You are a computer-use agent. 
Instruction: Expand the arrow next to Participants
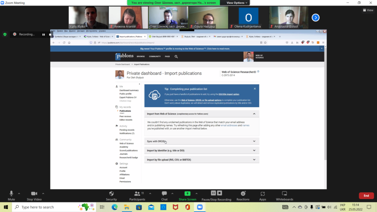[150, 194]
